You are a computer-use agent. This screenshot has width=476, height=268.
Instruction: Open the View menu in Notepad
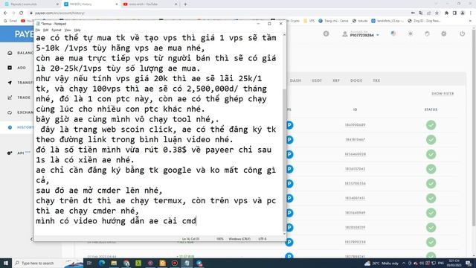point(68,30)
